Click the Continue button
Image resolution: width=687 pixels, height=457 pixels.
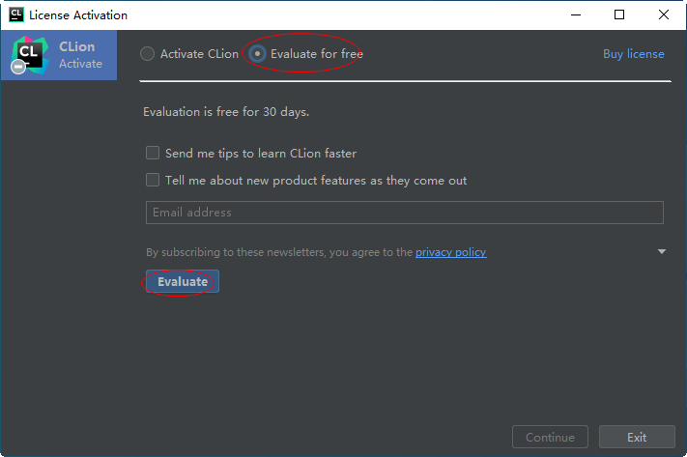(550, 438)
